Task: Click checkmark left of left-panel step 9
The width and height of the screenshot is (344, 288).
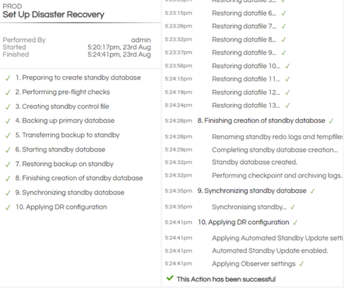Action: [x=8, y=193]
